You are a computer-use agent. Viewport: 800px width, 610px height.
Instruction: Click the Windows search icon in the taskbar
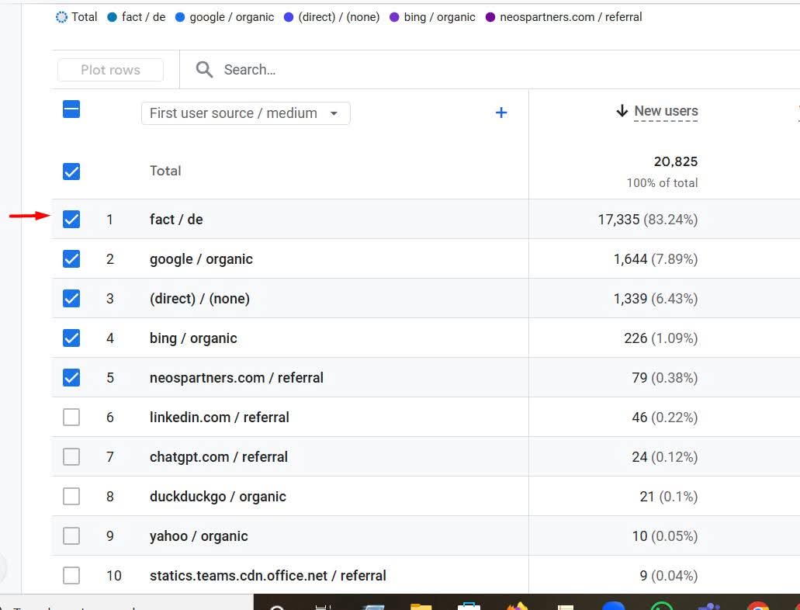(277, 604)
